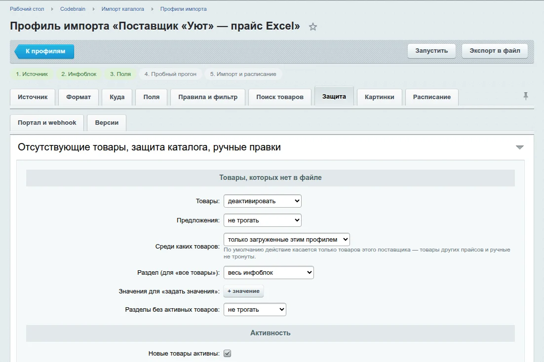Open the Картинки tab

pos(379,97)
